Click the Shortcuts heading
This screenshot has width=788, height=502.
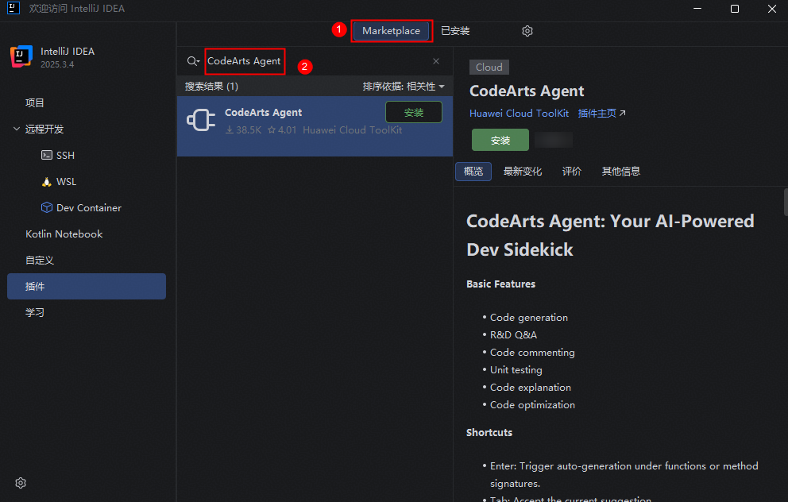(x=489, y=433)
